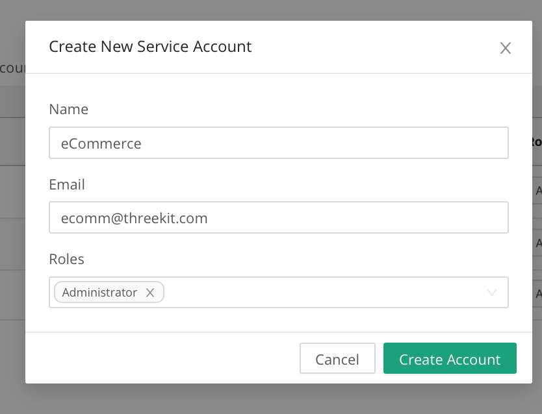Click third background table row at right edge
The image size is (542, 414).
(x=537, y=294)
